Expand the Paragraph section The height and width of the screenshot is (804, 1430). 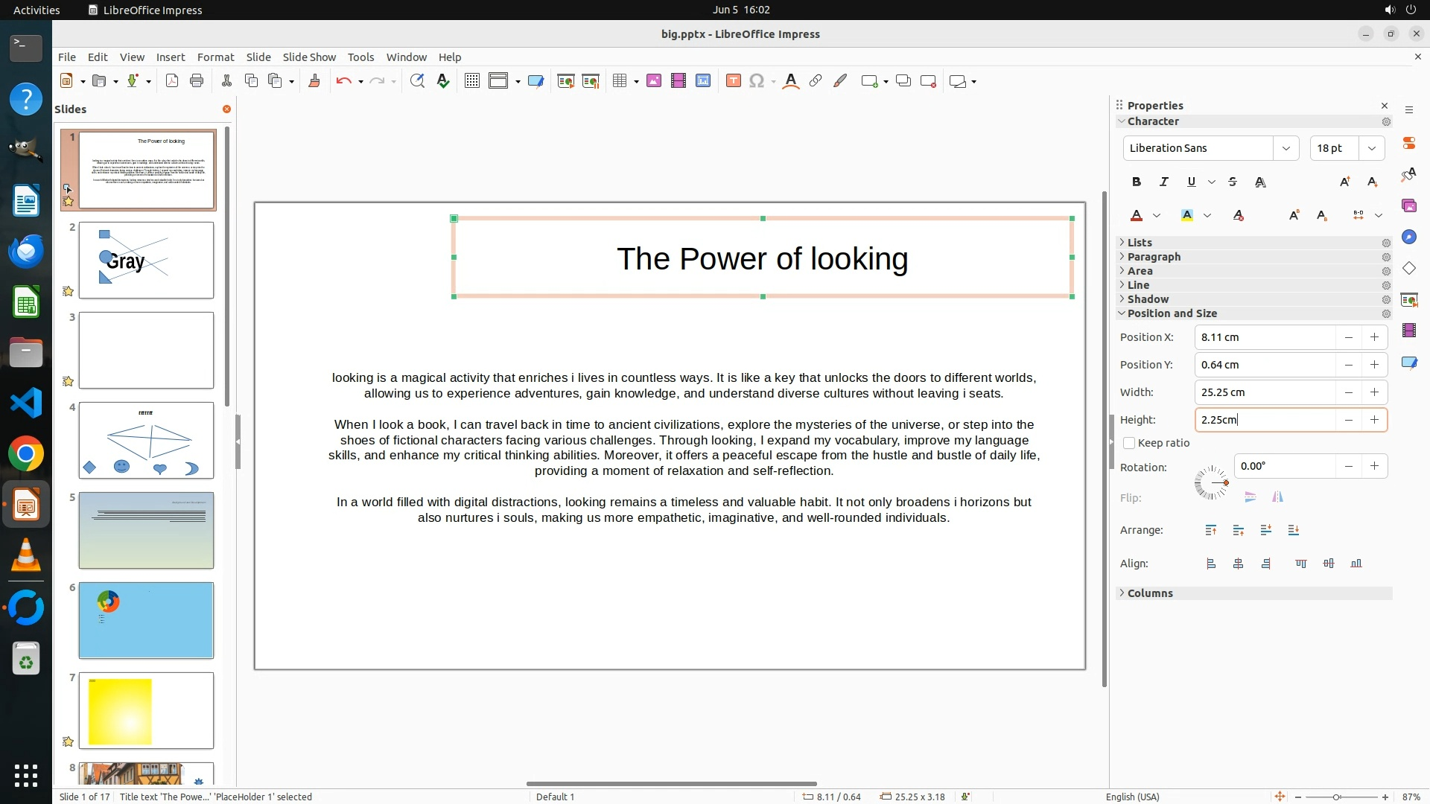point(1154,257)
